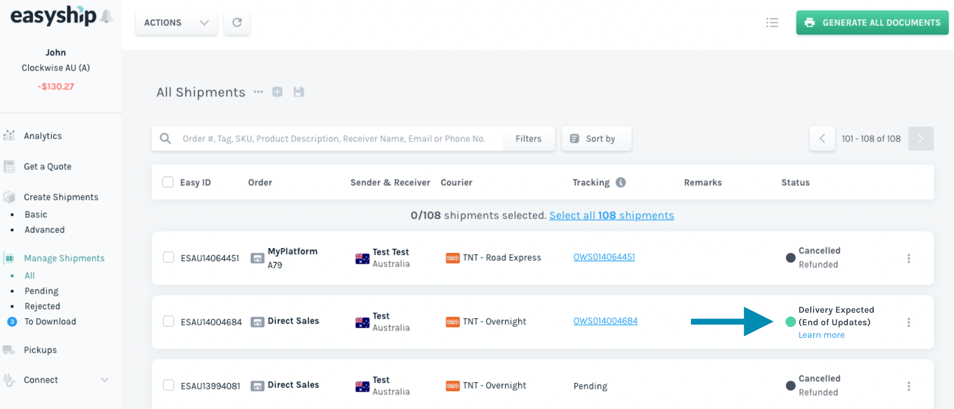Click the To Download count badge
The height and width of the screenshot is (409, 954).
point(12,321)
